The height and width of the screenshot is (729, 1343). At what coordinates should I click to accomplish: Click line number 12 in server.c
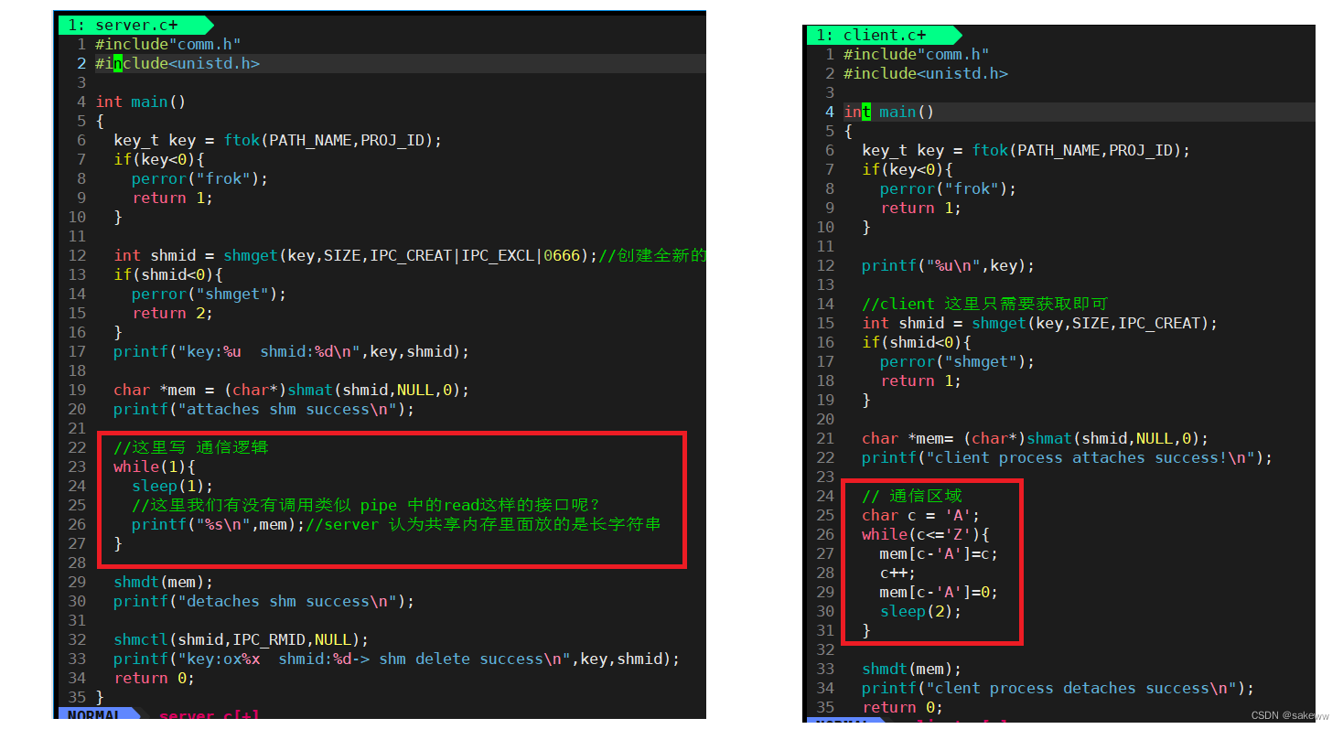point(77,255)
